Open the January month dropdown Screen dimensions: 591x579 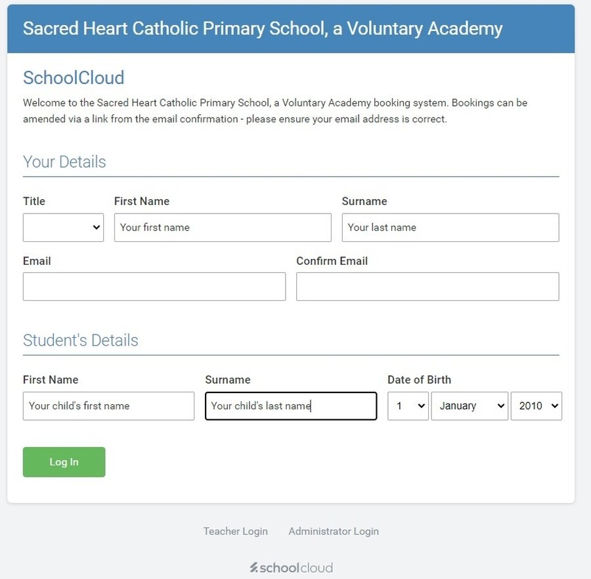[x=470, y=406]
